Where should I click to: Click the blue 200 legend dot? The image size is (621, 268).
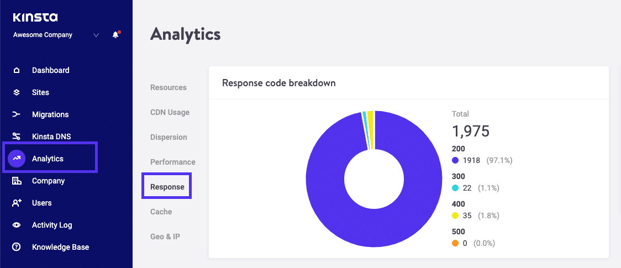click(455, 160)
